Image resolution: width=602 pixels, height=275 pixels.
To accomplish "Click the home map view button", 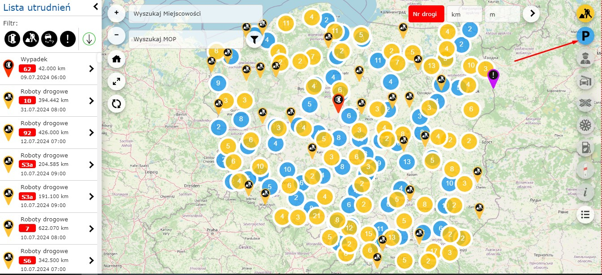I will (x=116, y=58).
